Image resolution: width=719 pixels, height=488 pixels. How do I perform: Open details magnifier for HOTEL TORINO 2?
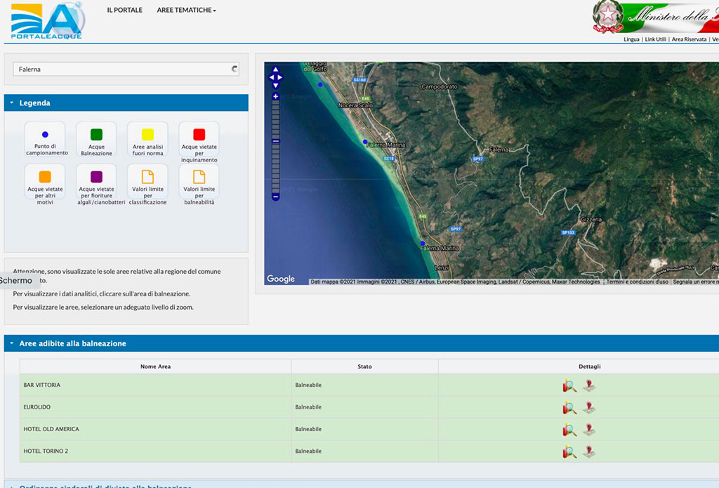(569, 451)
